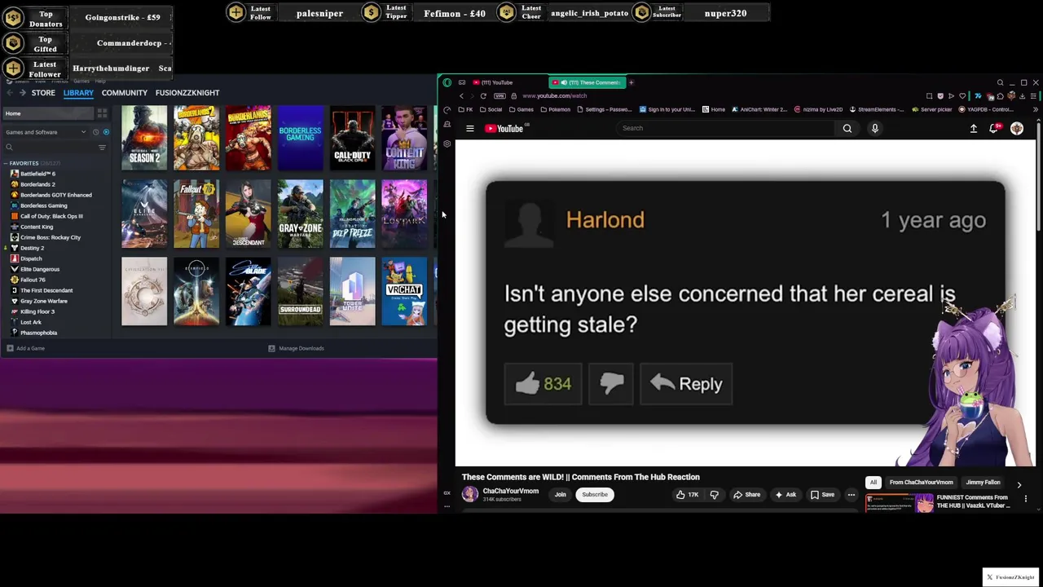Click the YouTube search magnifier button

847,128
